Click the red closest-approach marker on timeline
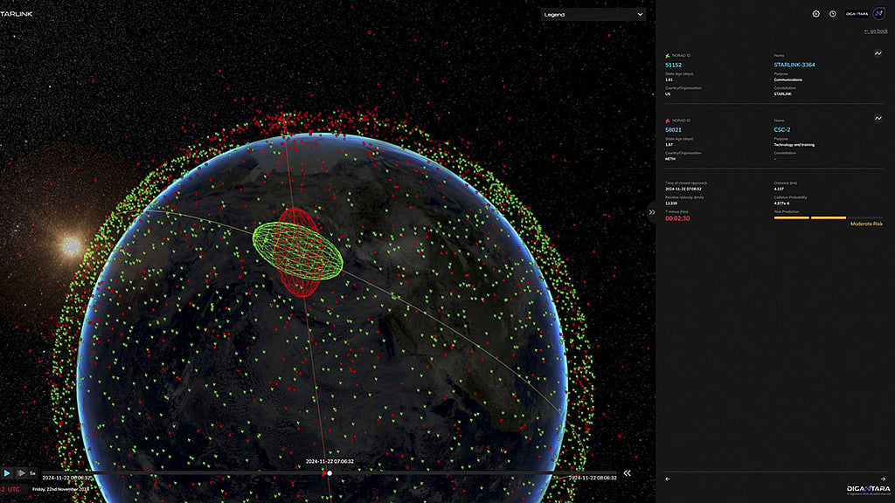The height and width of the screenshot is (503, 895). 323,472
